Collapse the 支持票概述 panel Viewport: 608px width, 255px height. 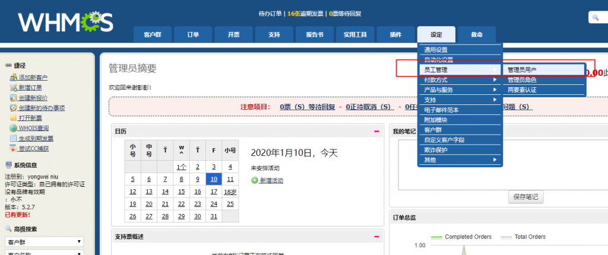376,237
